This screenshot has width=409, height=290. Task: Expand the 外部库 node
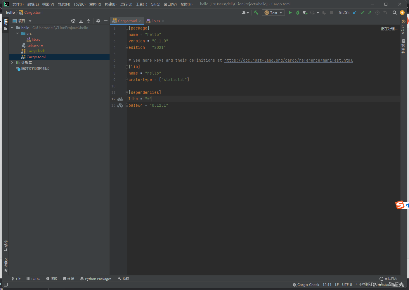[x=12, y=63]
